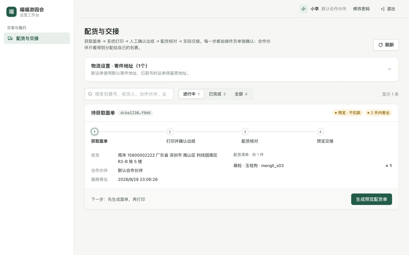Viewport: 409px width, 255px height.
Task: Click step 3 circle 配货核对
Action: pos(245,132)
